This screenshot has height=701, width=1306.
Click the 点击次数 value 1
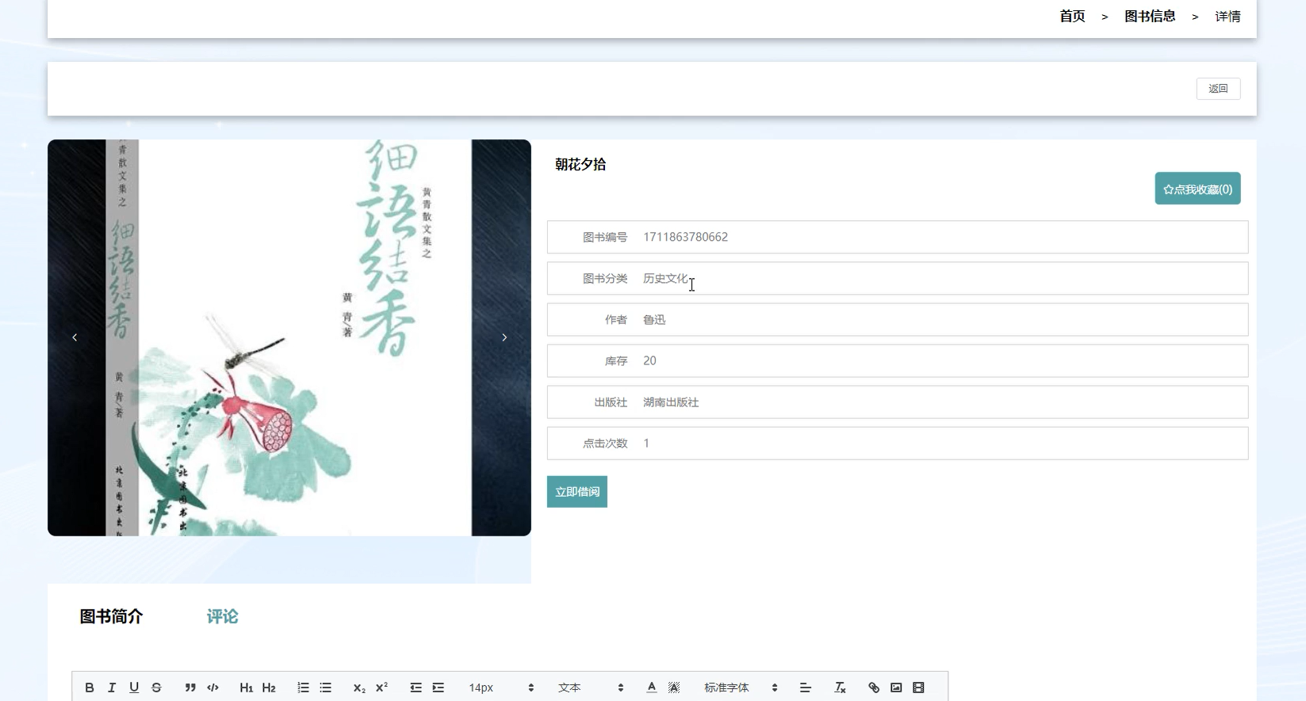point(646,444)
